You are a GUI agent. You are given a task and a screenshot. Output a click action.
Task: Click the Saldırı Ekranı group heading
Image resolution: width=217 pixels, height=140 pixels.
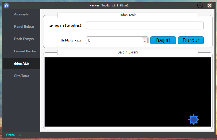point(128,52)
